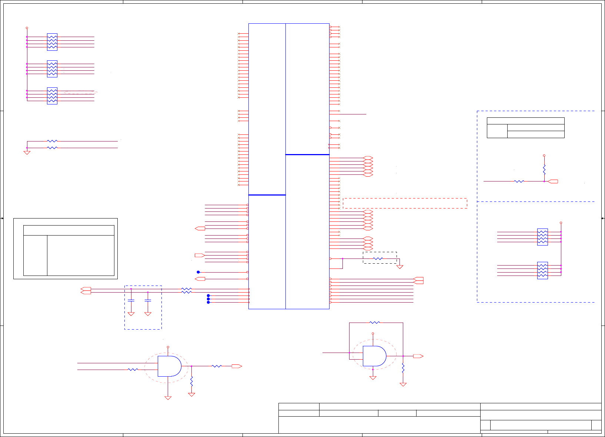Click the right half of the large IC body

308,166
